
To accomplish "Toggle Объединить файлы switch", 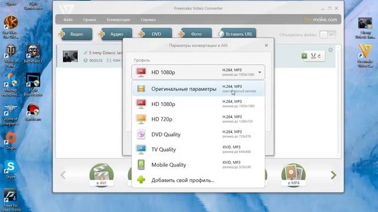I will tap(328, 35).
